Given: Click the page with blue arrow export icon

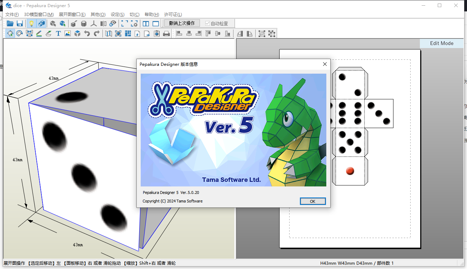Looking at the screenshot, I should pyautogui.click(x=147, y=33).
